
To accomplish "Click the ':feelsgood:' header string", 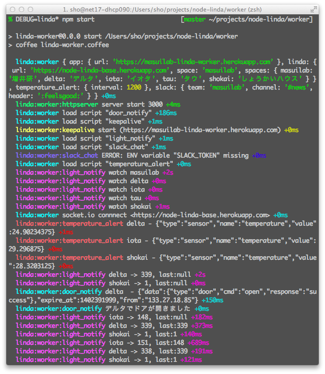I will (60, 96).
